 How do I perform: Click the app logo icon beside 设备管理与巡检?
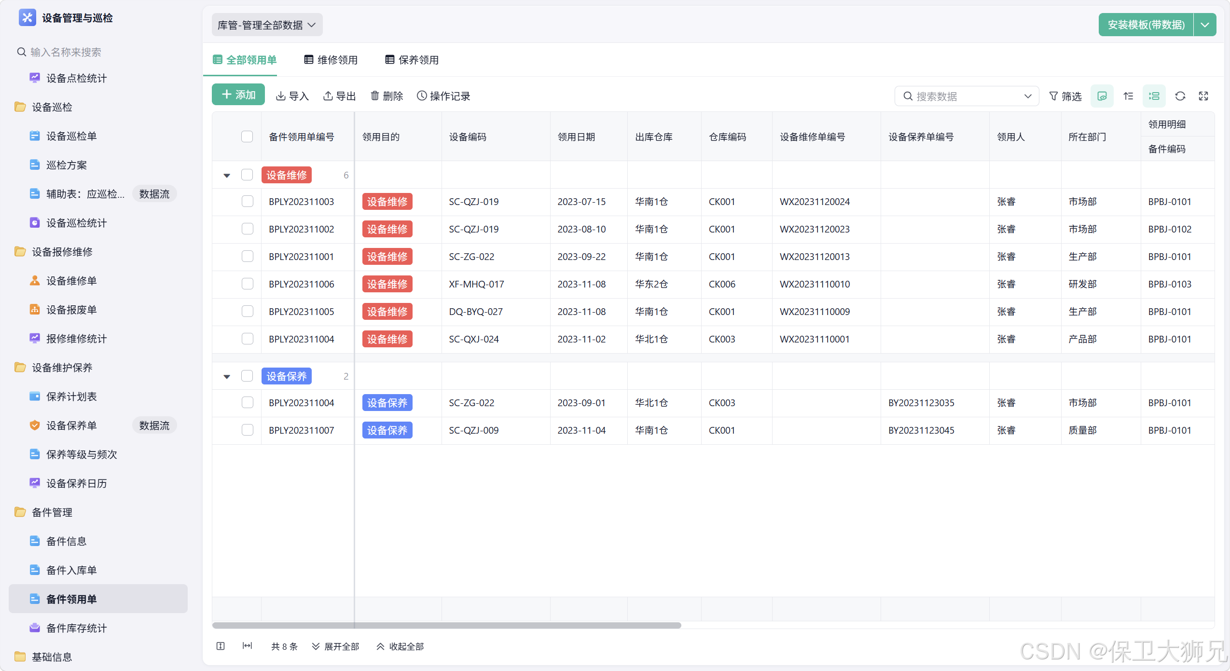pyautogui.click(x=27, y=18)
